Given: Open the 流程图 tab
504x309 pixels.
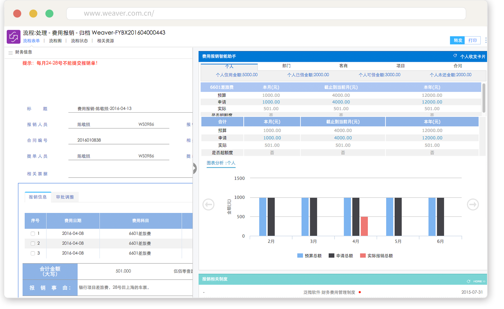Looking at the screenshot, I should click(x=55, y=41).
